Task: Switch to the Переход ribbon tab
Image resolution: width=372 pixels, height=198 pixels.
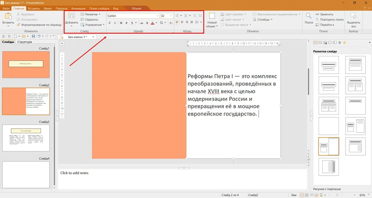Action: 62,8
